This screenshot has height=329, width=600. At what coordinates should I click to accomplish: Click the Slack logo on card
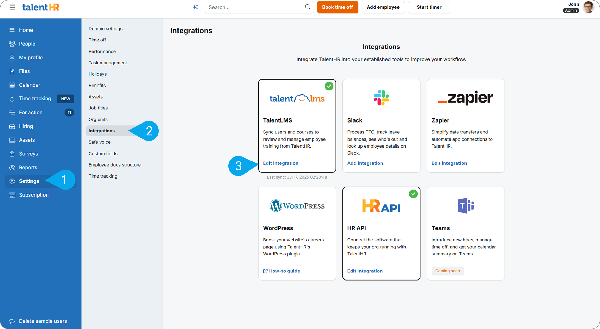click(381, 98)
